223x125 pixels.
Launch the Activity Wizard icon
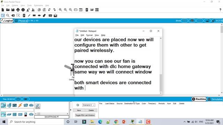coord(28,10)
